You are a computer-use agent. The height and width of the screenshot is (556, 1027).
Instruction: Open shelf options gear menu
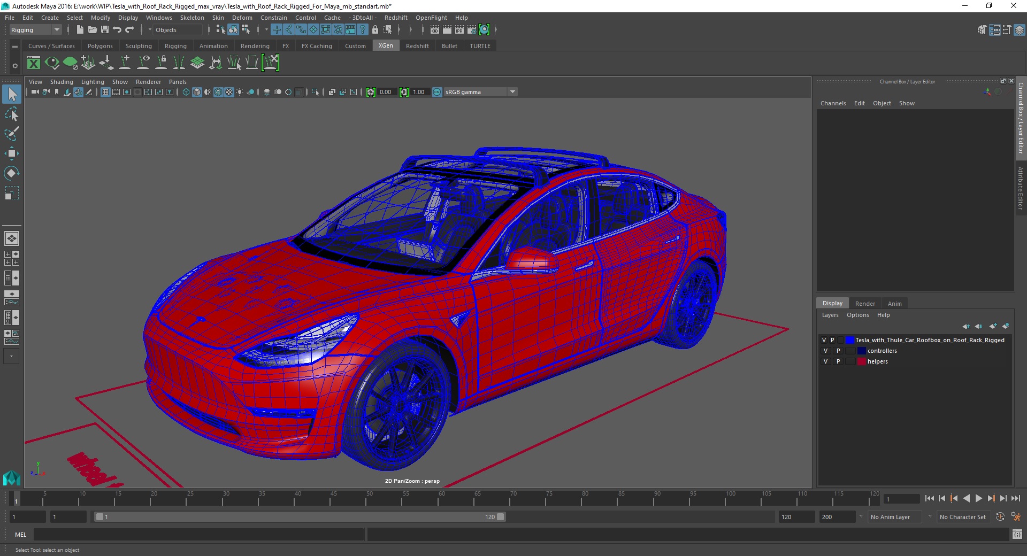[15, 66]
